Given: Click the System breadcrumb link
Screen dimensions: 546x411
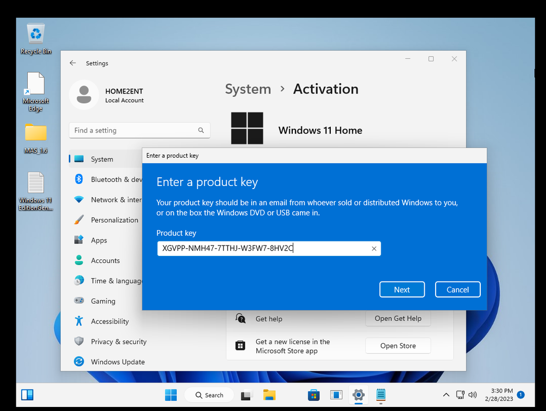Looking at the screenshot, I should click(x=248, y=89).
